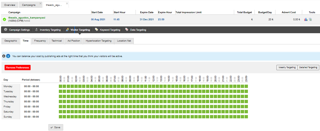The image size is (320, 131).
Task: Click the red Remove Preferences button
Action: coord(18,67)
